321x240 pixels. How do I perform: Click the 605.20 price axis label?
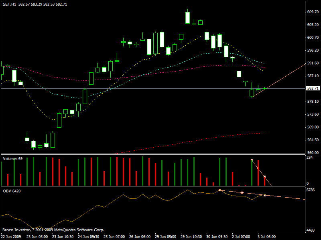click(313, 25)
